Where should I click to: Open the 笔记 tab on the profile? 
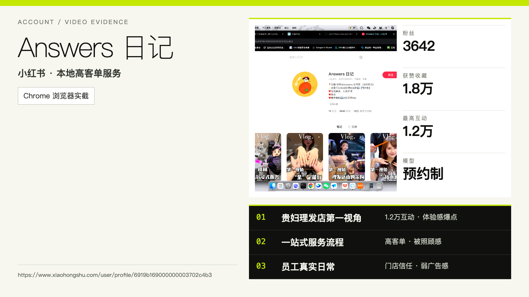click(339, 127)
